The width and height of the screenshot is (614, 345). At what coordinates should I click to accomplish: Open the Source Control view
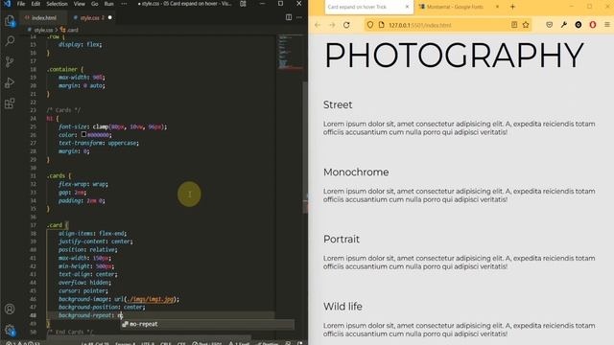10,61
